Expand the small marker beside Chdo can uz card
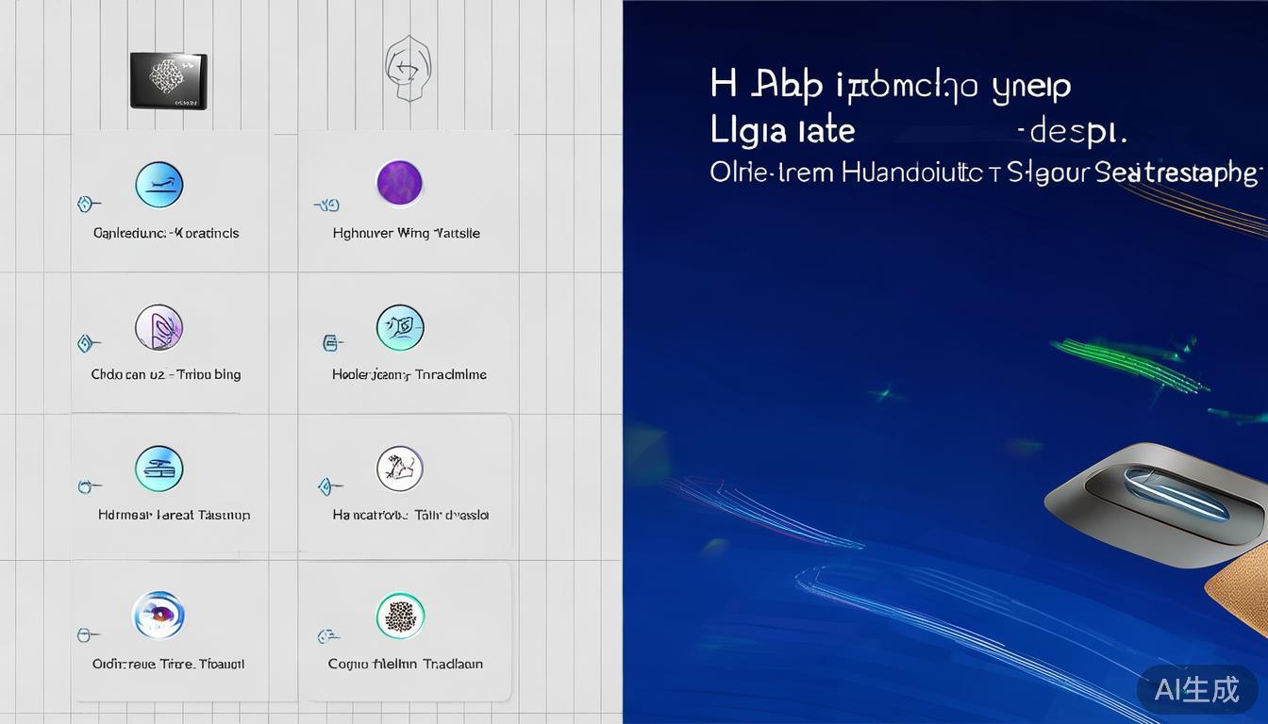1268x724 pixels. (88, 344)
